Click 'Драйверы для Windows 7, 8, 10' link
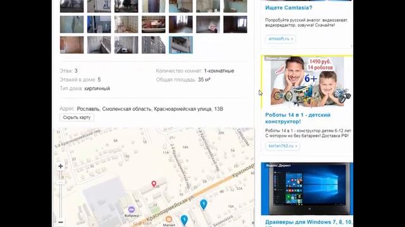Viewport: 405px width, 227px height. (308, 222)
